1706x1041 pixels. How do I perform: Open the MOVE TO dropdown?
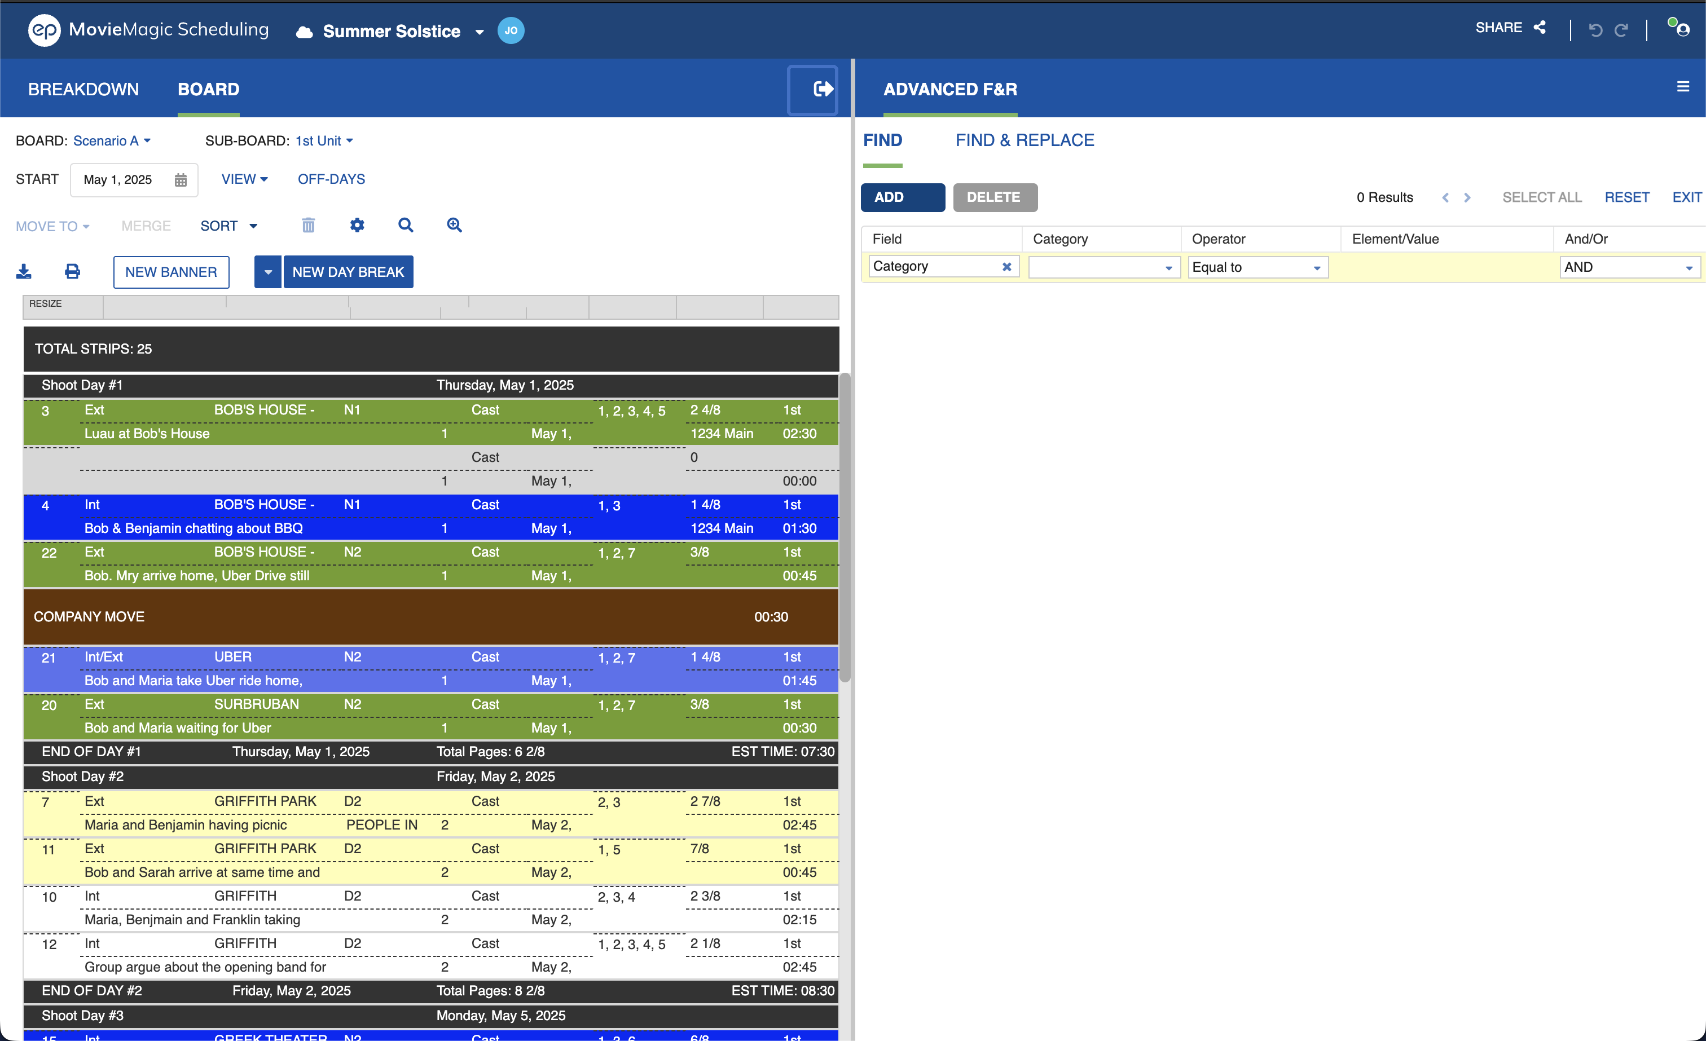52,226
